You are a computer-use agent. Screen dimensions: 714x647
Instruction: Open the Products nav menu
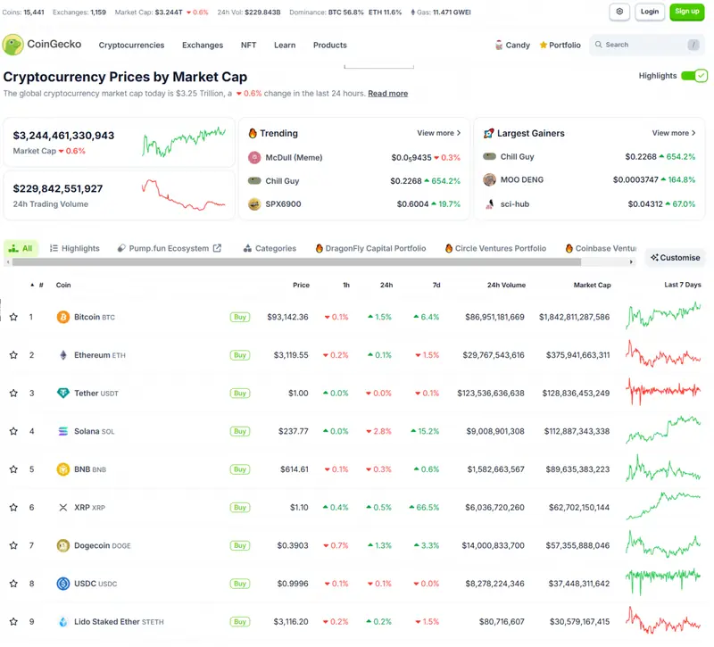click(x=329, y=46)
